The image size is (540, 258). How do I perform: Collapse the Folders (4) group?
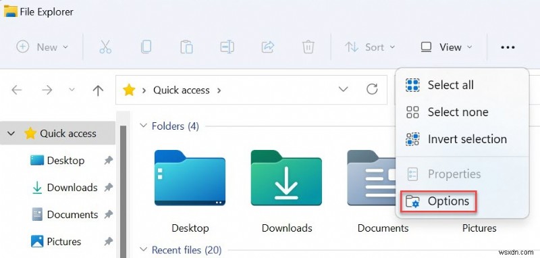coord(143,126)
